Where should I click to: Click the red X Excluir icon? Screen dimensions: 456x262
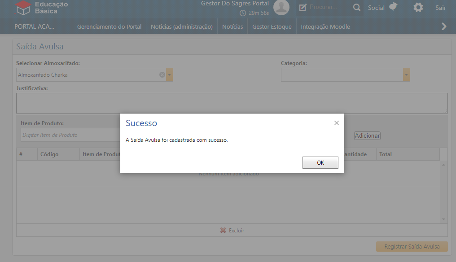[223, 231]
